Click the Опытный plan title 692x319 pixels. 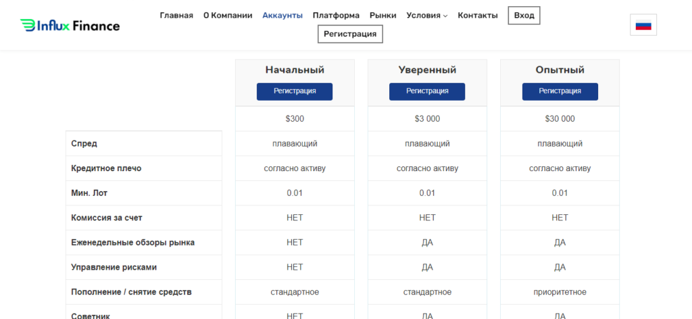tap(560, 70)
